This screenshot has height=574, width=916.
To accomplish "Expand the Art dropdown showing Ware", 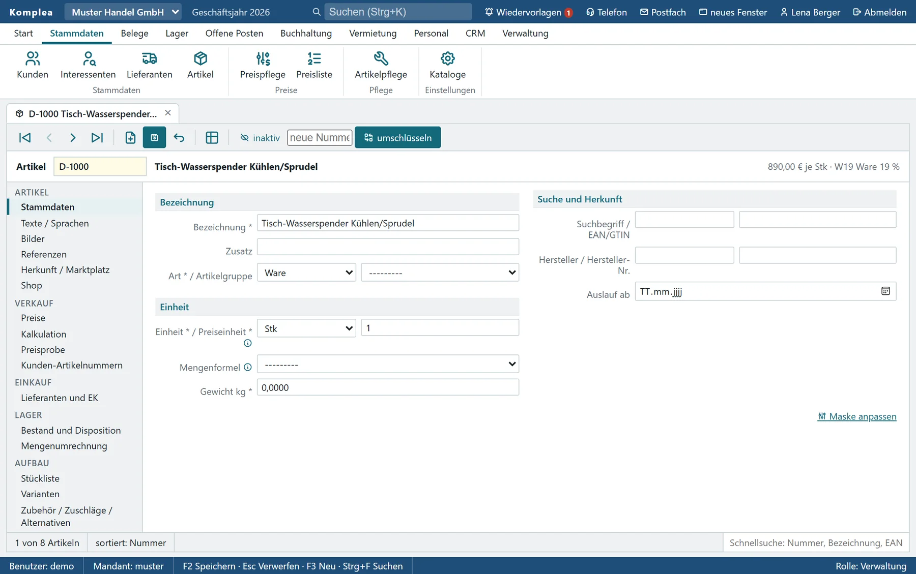I will 306,273.
